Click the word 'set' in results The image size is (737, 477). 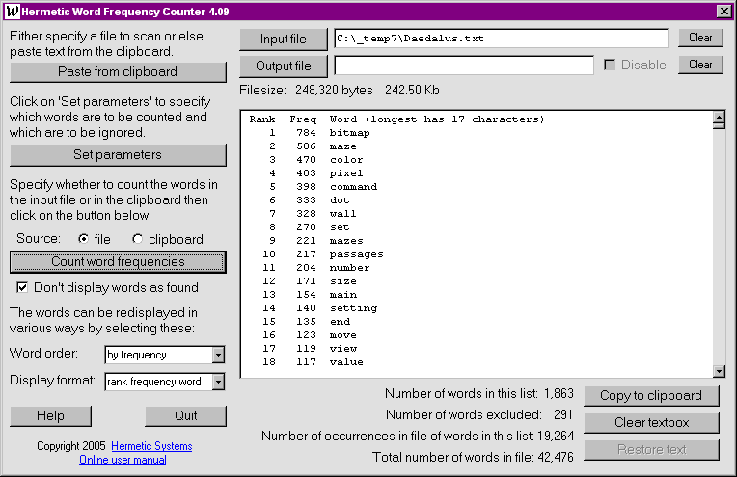pyautogui.click(x=340, y=227)
